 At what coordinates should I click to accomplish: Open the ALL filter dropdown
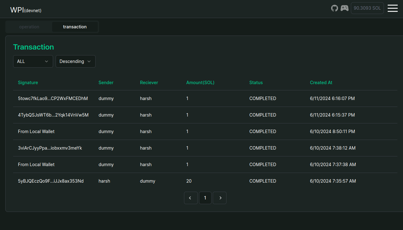point(33,61)
